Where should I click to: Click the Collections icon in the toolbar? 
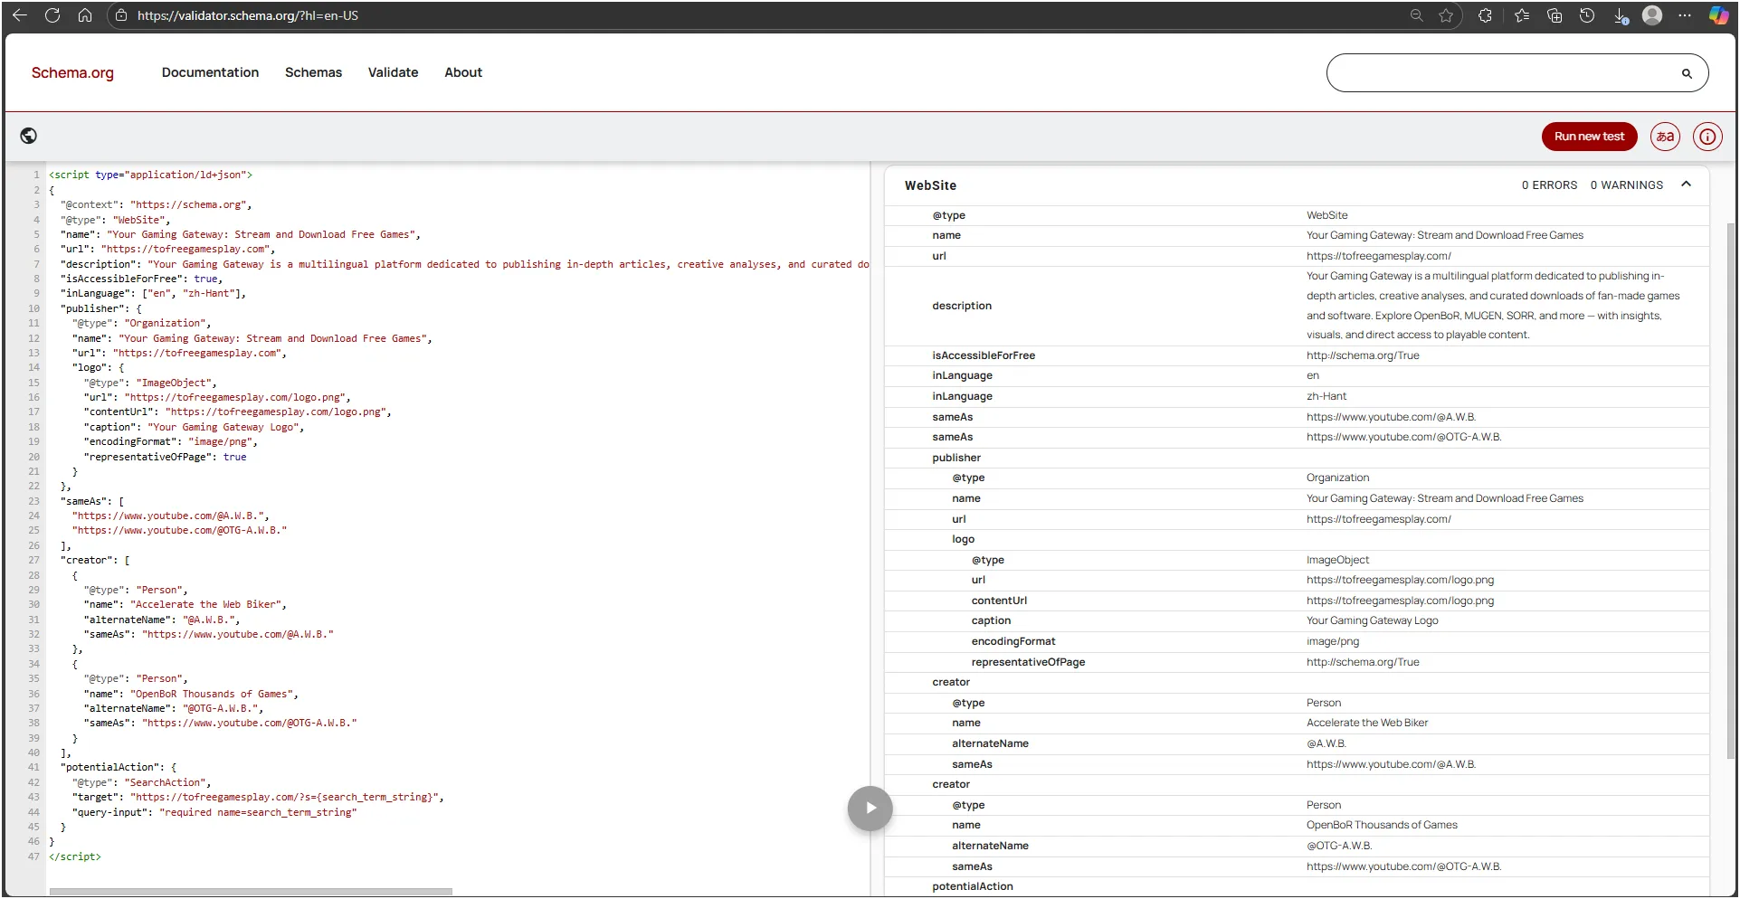pyautogui.click(x=1555, y=15)
